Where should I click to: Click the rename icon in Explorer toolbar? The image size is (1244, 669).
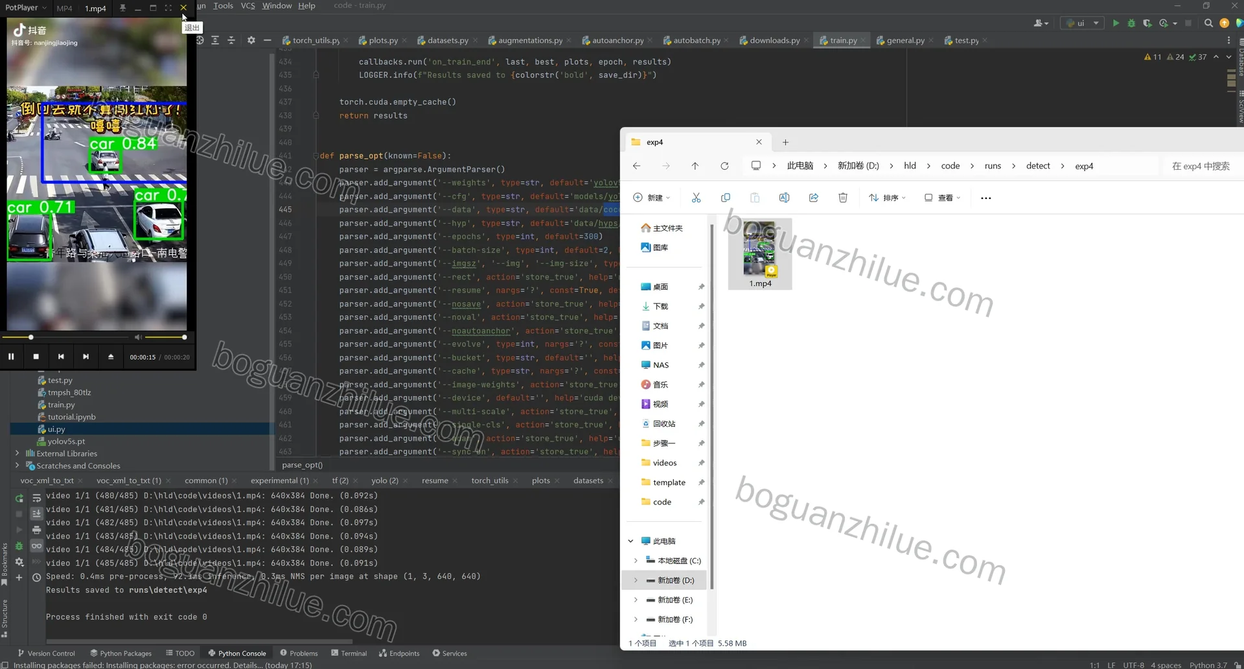click(x=784, y=198)
